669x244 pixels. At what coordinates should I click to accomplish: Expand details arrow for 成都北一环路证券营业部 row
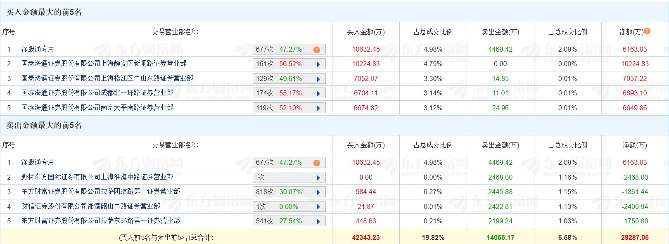318,93
